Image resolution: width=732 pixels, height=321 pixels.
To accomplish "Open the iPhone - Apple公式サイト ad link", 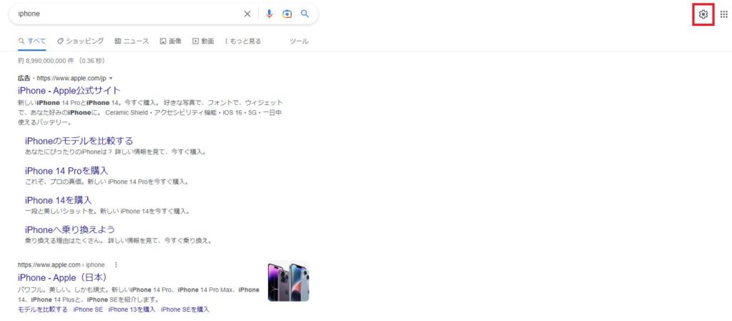I will (69, 91).
